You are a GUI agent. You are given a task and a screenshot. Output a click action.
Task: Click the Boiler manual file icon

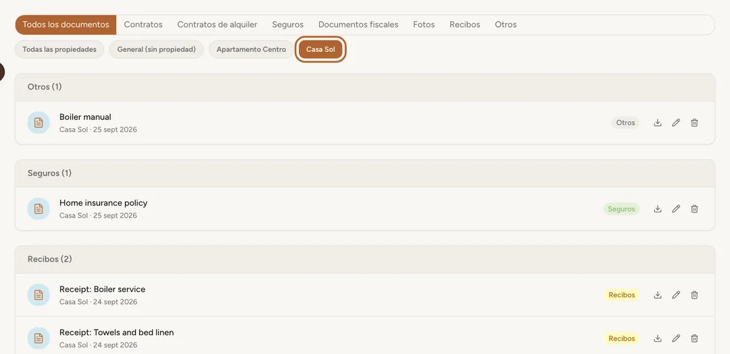[x=39, y=123]
